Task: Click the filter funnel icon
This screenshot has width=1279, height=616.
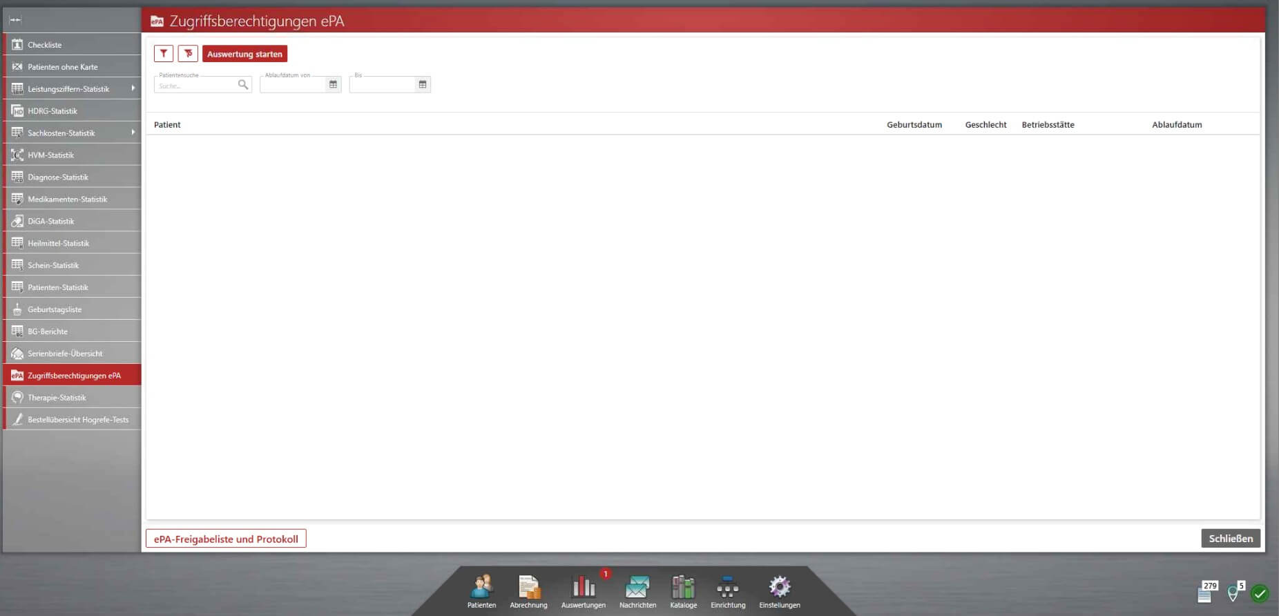Action: coord(164,54)
